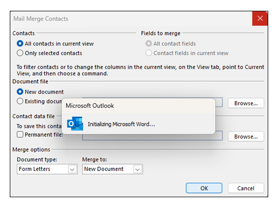Click the 'To filter contacts' instruction text
Screen dimensions: 278x208
(140, 70)
